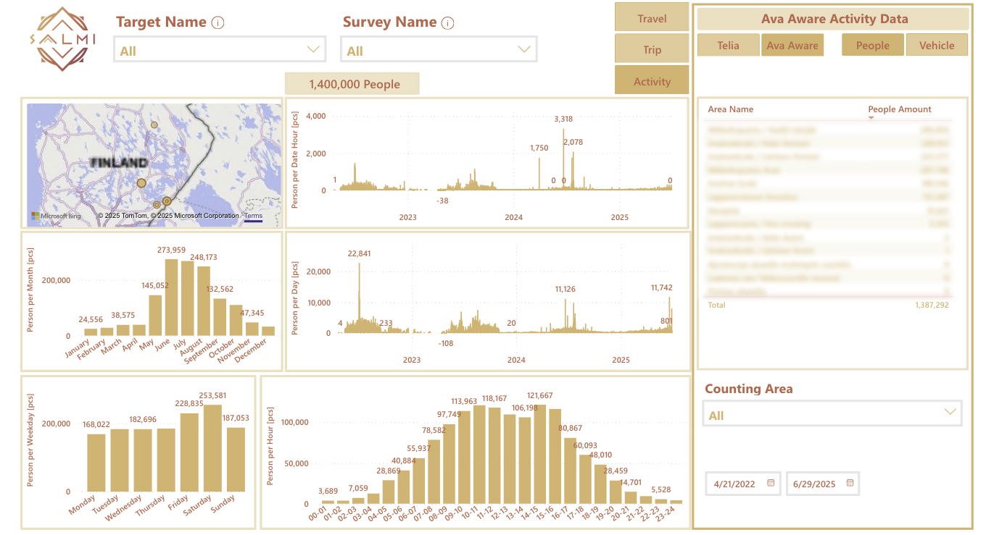Click the largest map marker below the FINLAND label

(x=141, y=183)
